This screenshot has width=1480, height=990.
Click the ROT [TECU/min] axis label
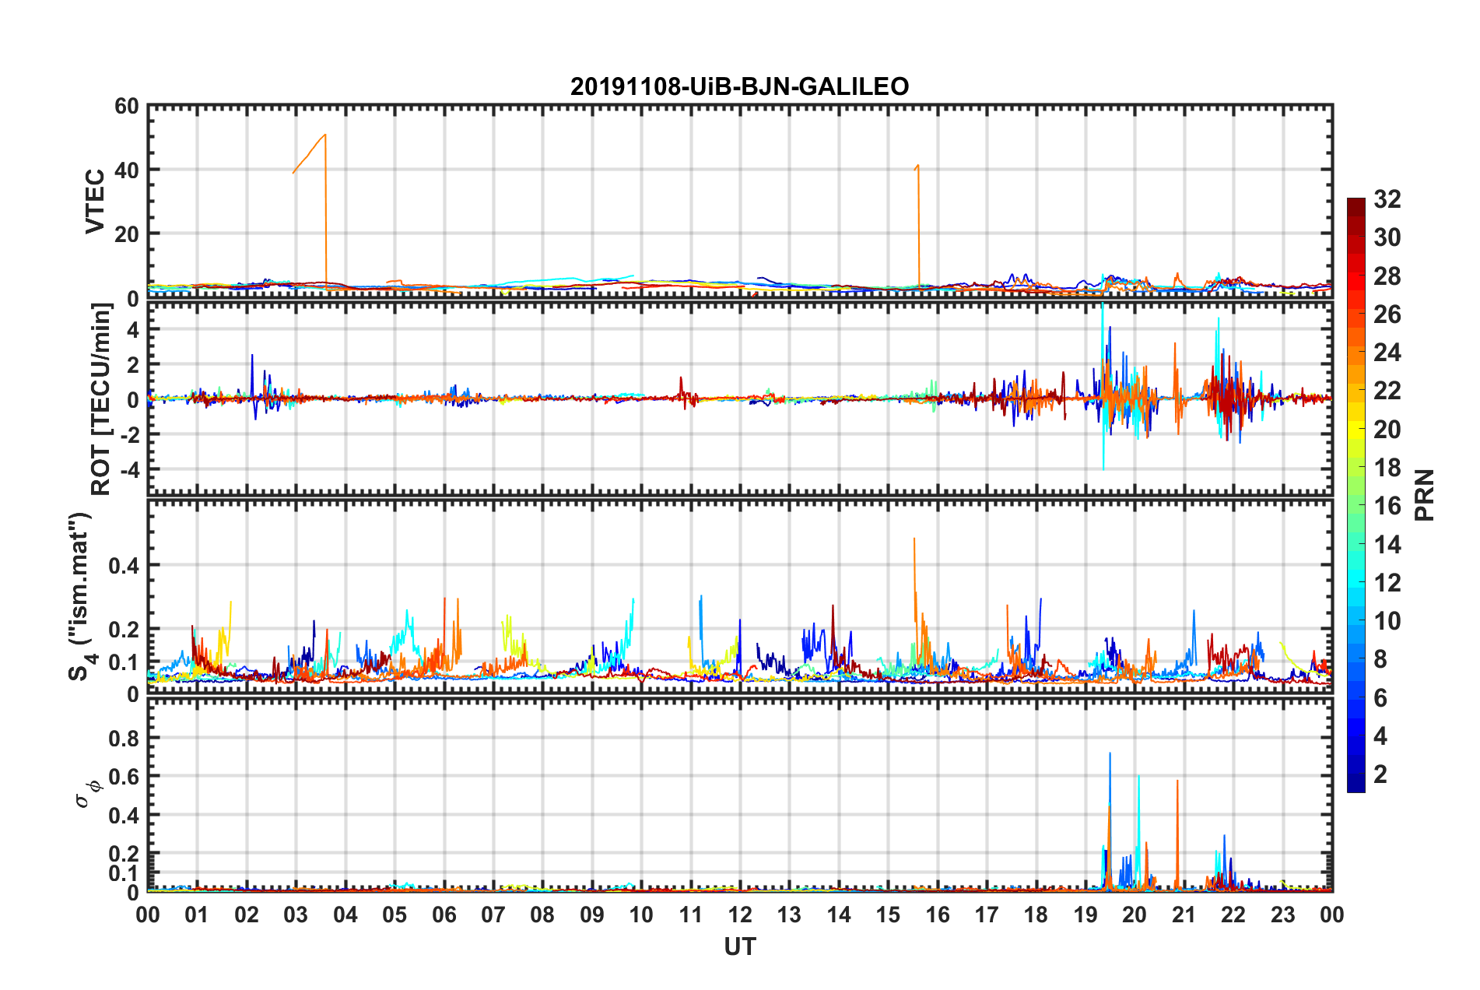(x=100, y=398)
